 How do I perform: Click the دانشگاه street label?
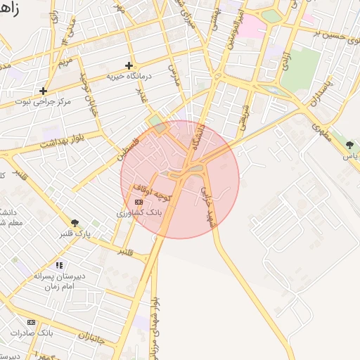click(x=198, y=137)
